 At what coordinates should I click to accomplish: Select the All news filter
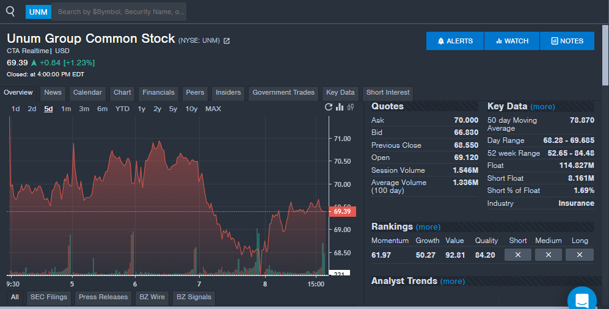coord(15,297)
